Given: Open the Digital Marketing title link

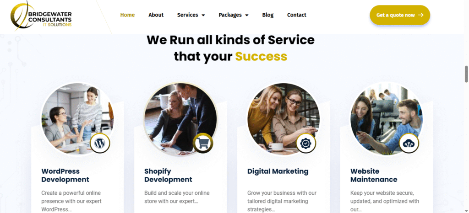Looking at the screenshot, I should tap(278, 171).
